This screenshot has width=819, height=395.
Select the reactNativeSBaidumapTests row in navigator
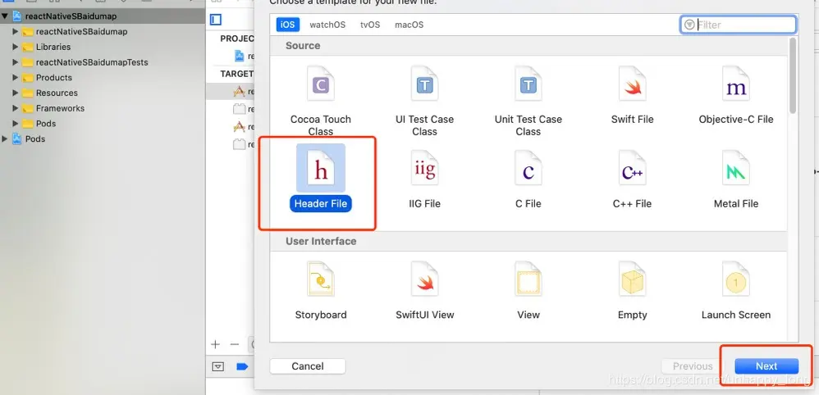tap(103, 62)
